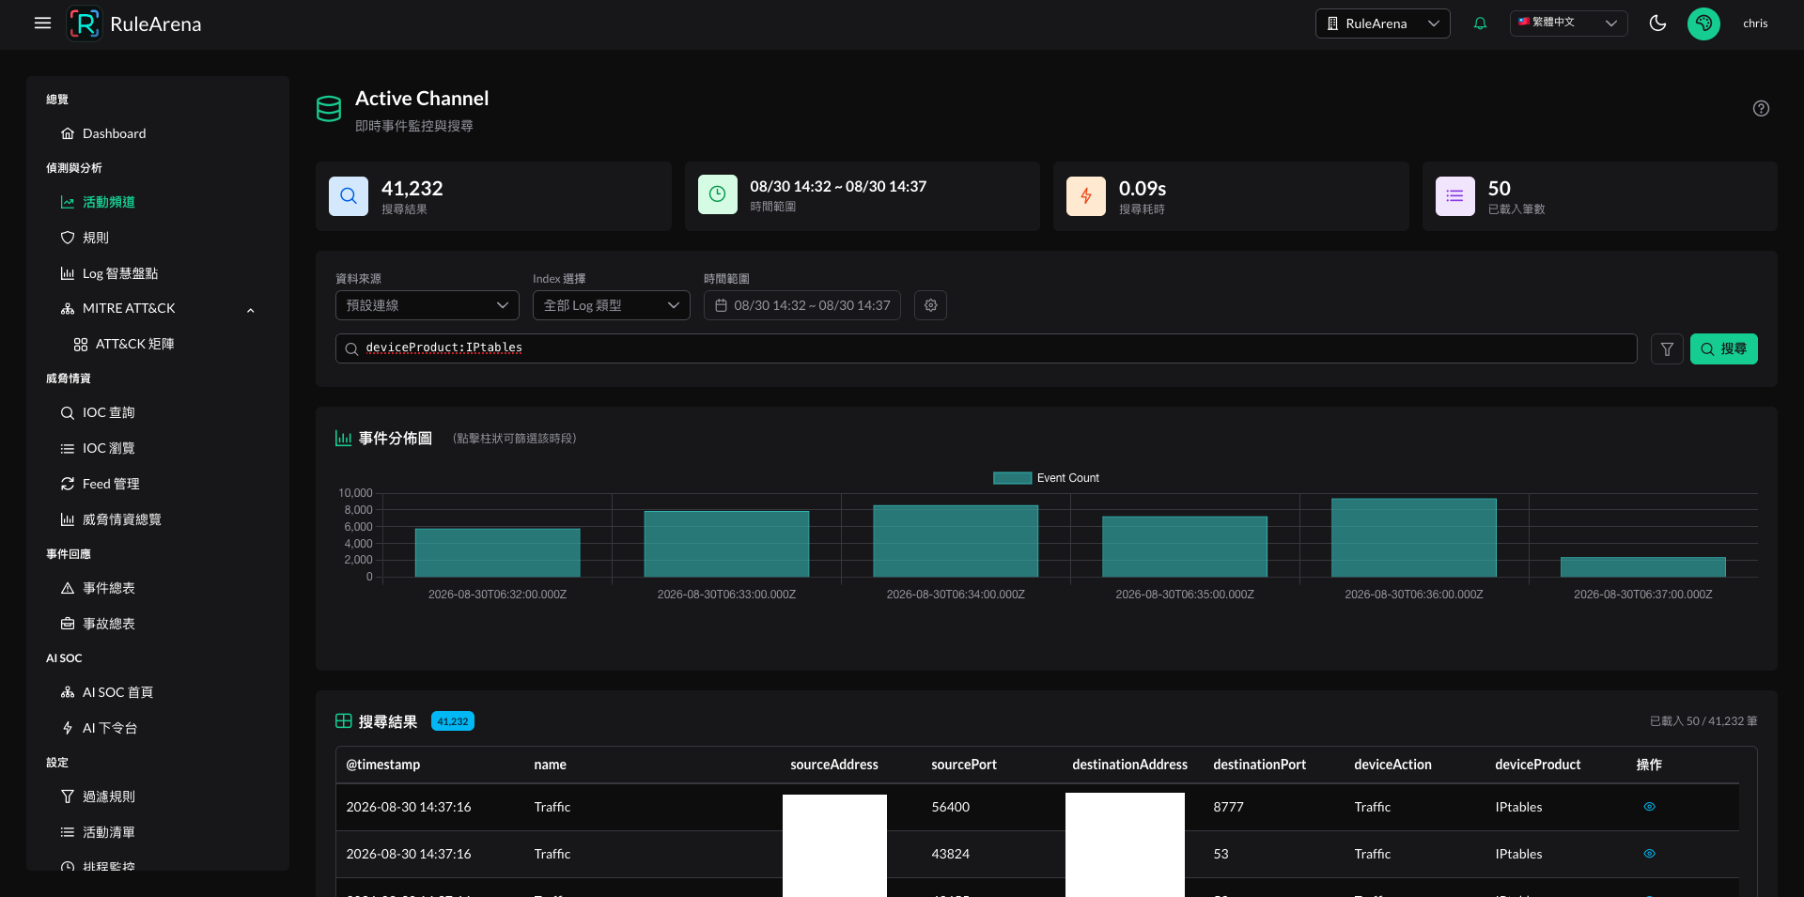
Task: Click the time range clock card icon
Action: click(717, 194)
